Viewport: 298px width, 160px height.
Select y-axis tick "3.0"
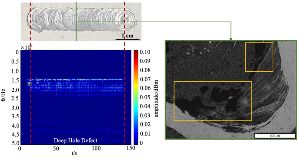15,108
